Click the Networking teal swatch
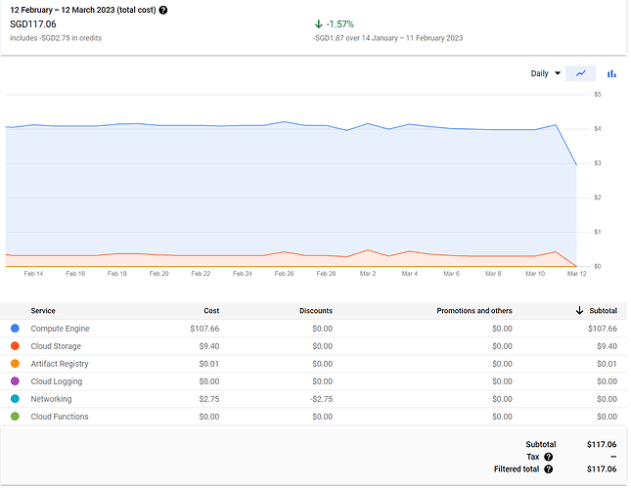Viewport: 631px width, 489px height. (x=15, y=399)
